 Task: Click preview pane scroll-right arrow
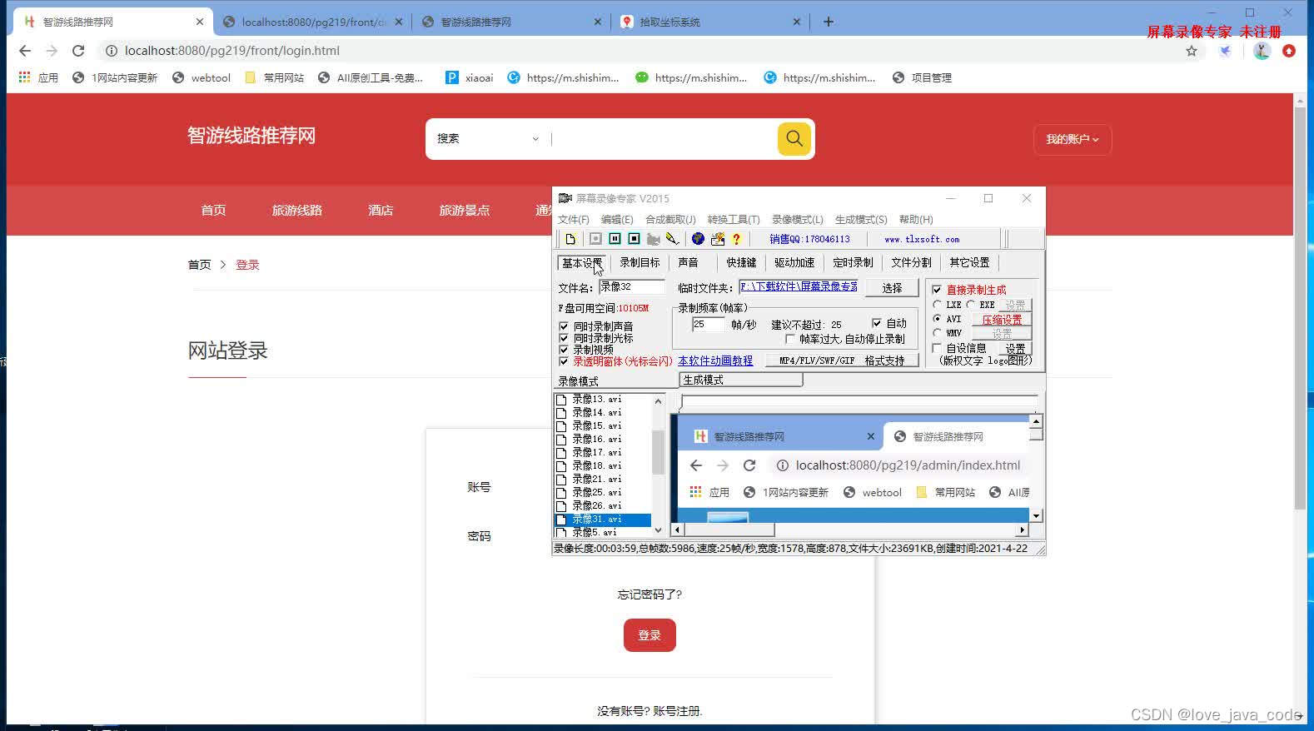pos(1023,530)
